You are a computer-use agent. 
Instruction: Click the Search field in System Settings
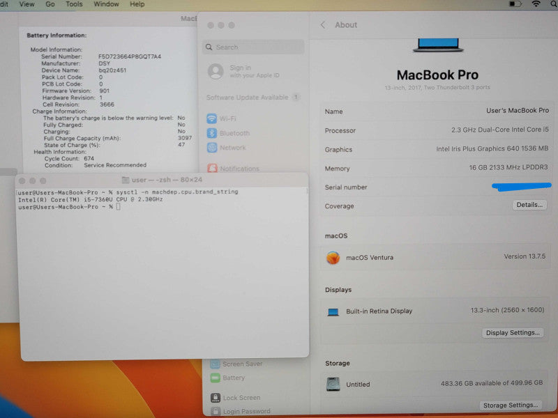pyautogui.click(x=253, y=47)
